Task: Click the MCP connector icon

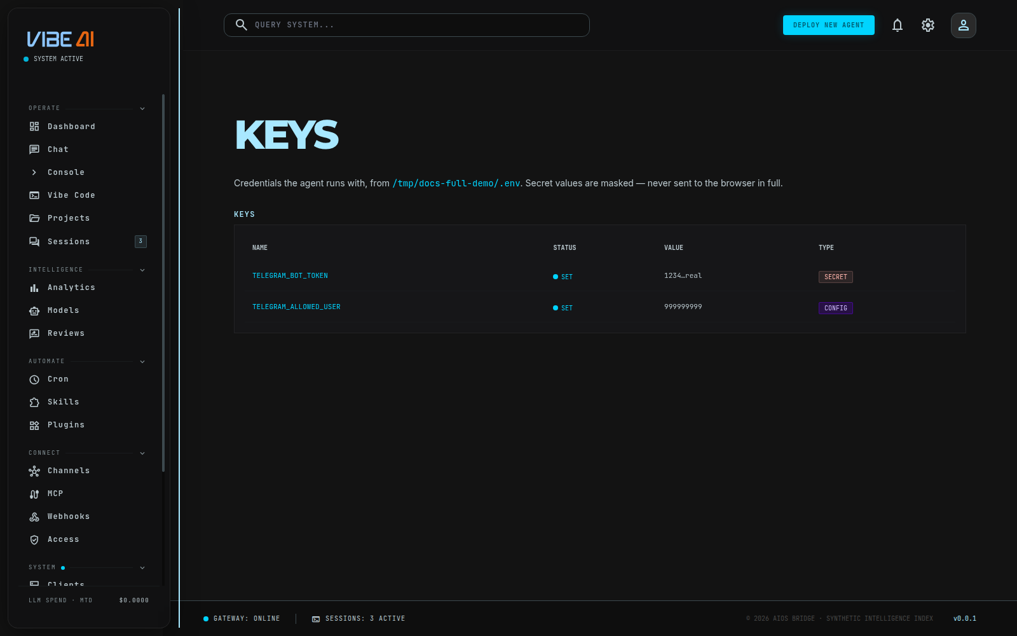Action: [34, 494]
